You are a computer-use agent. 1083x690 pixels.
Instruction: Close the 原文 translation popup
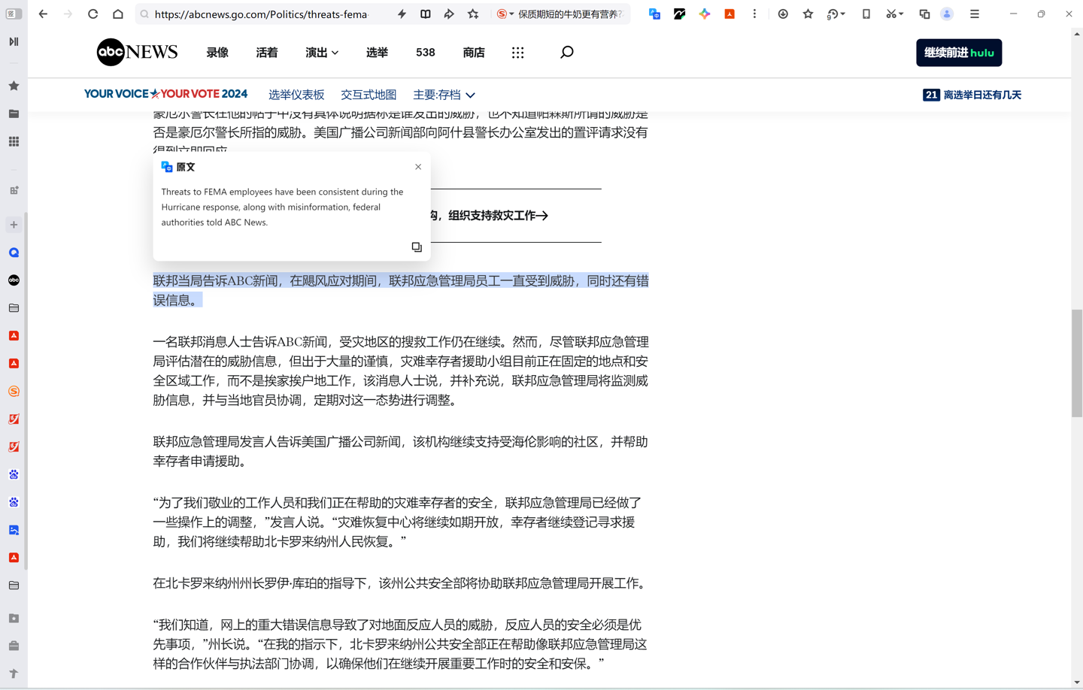[418, 167]
